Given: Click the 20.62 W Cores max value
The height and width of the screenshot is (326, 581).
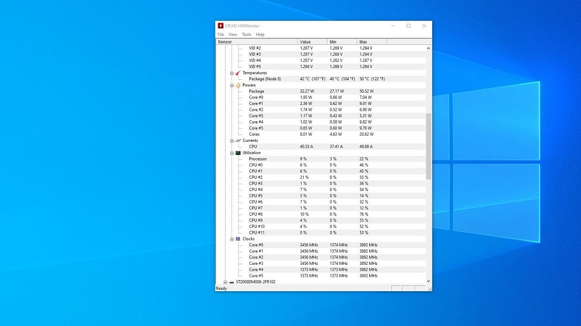Looking at the screenshot, I should pos(367,135).
